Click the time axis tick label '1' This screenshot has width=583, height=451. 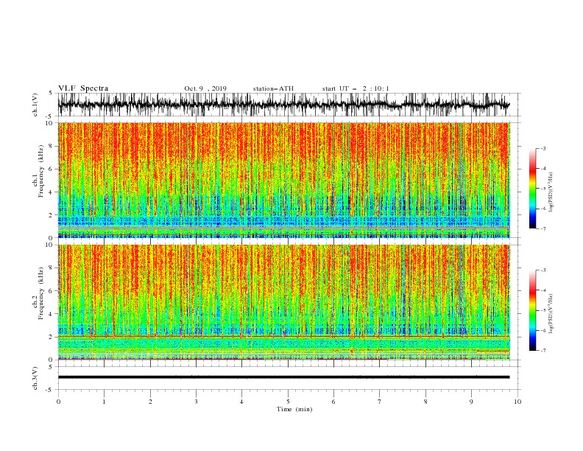click(104, 402)
